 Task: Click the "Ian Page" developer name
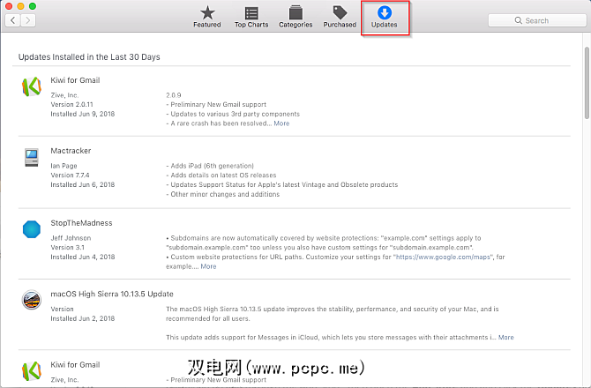pos(64,166)
